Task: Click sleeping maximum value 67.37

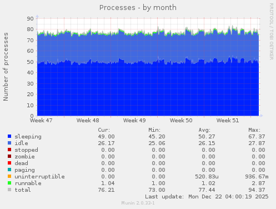Action: (x=257, y=137)
